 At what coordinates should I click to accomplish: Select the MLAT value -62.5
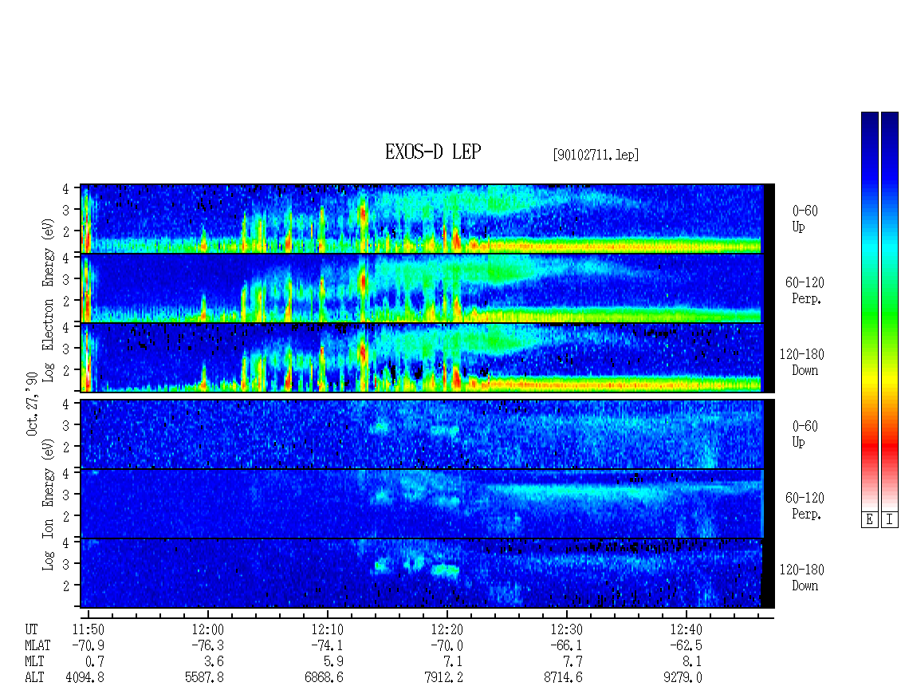point(686,645)
